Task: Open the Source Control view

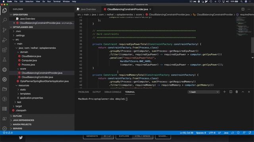Action: click(4, 30)
